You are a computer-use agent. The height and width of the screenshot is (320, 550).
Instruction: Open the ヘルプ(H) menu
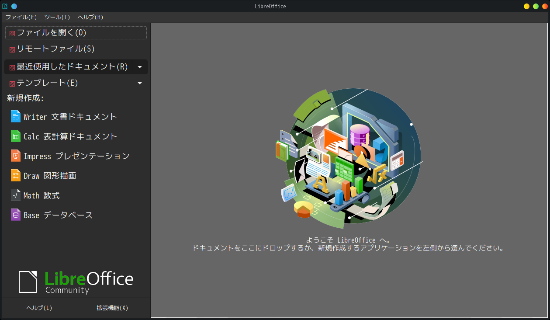pyautogui.click(x=90, y=17)
